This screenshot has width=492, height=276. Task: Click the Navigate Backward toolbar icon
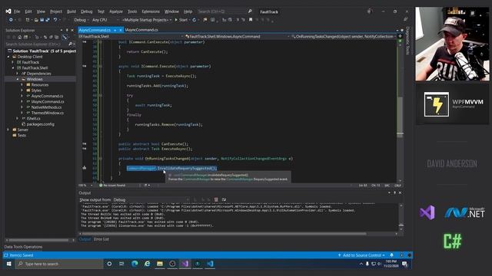point(11,20)
